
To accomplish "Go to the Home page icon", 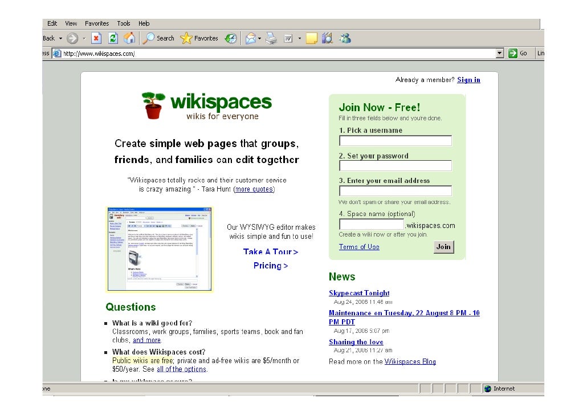I will [129, 38].
